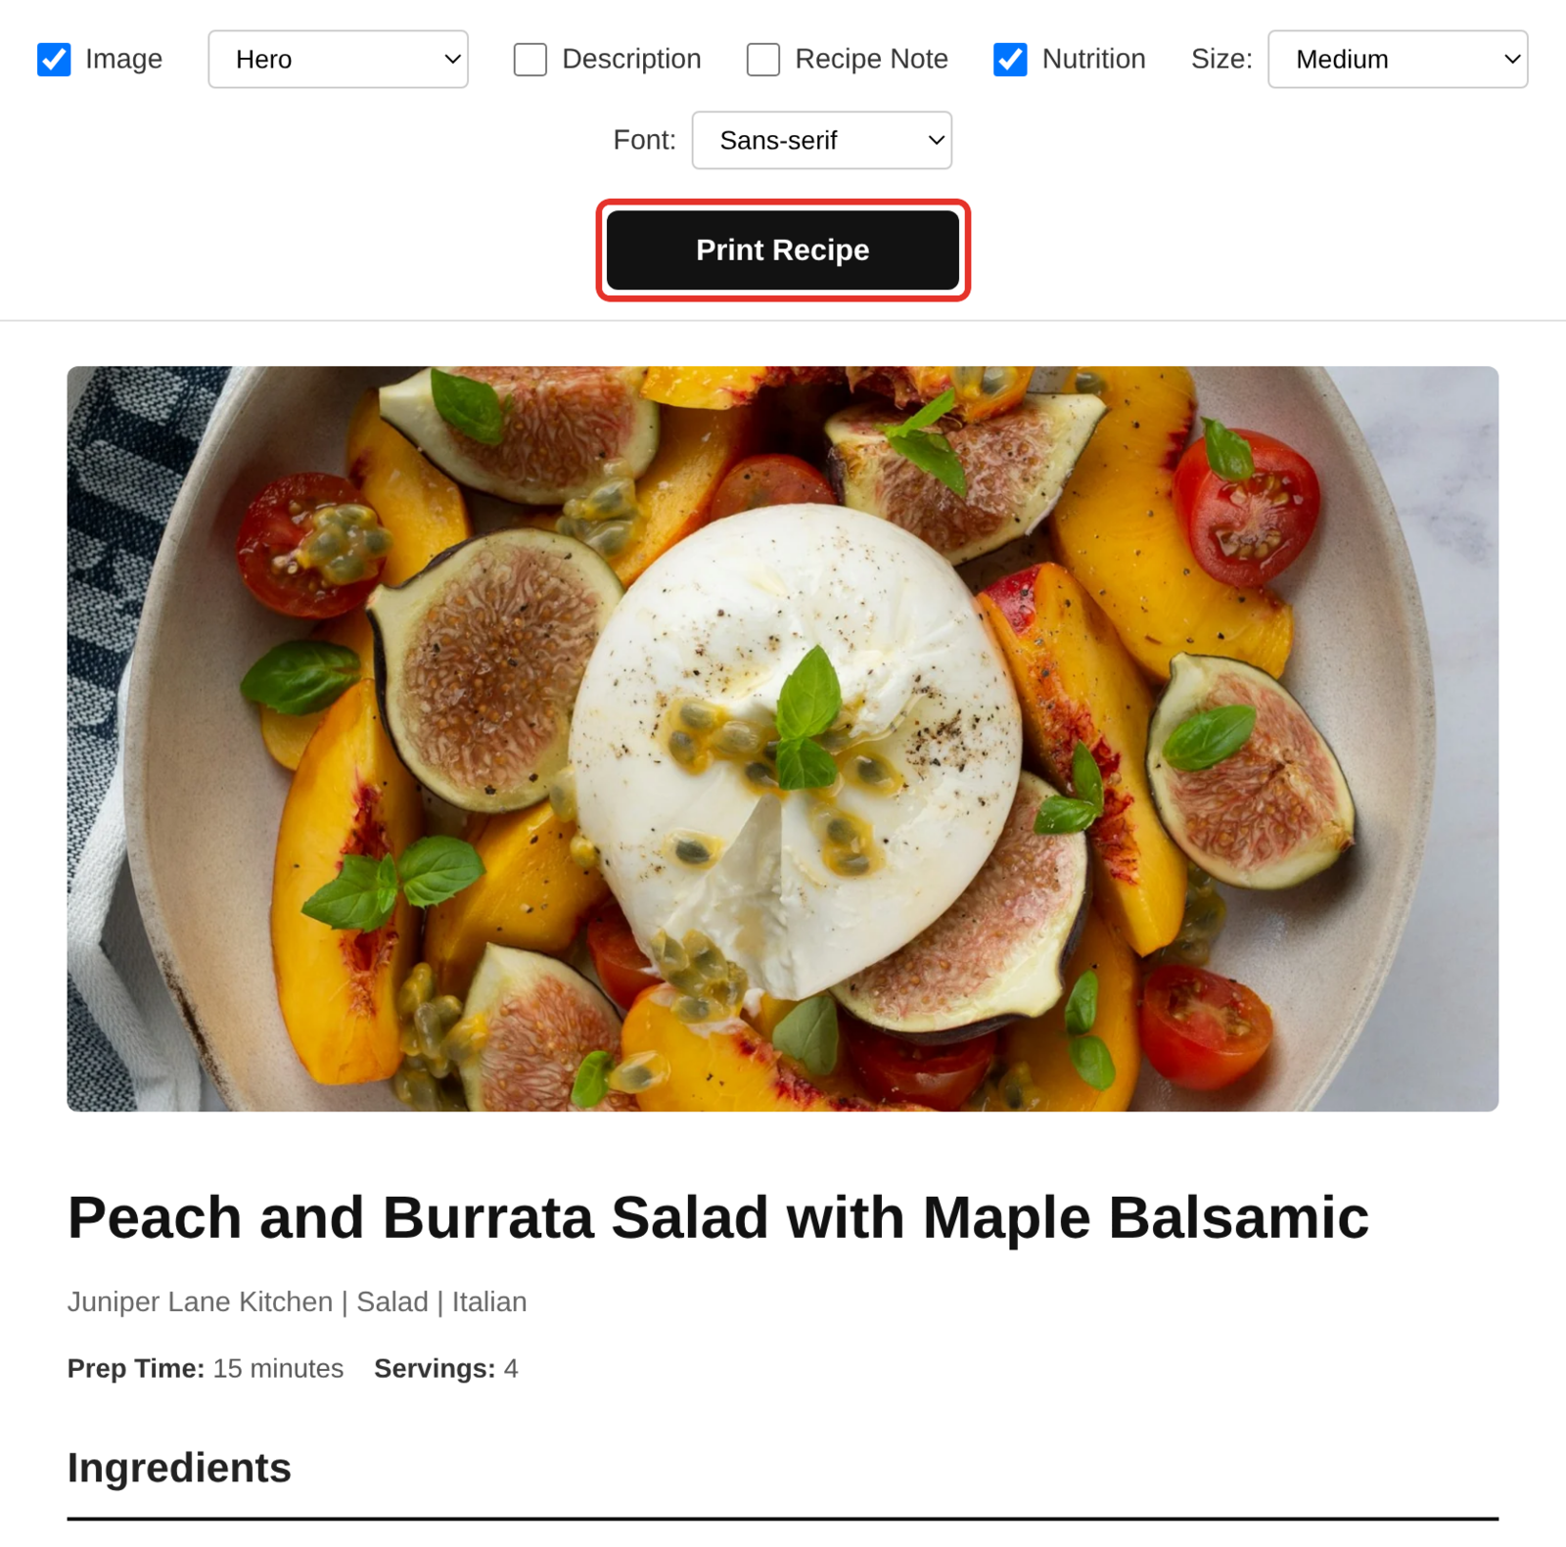Open the Font dropdown showing Sans-serif

coord(822,140)
